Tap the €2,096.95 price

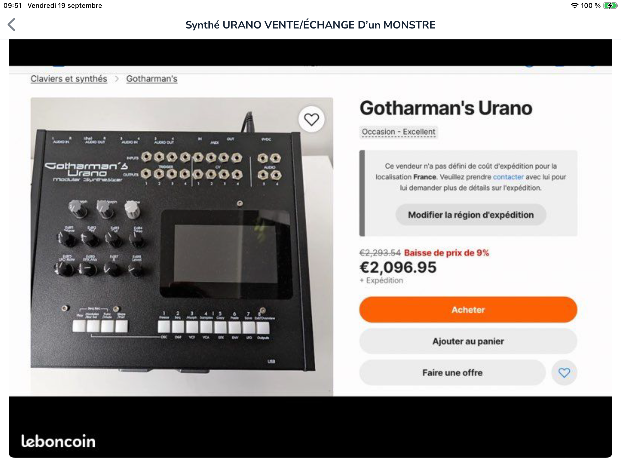click(x=398, y=267)
